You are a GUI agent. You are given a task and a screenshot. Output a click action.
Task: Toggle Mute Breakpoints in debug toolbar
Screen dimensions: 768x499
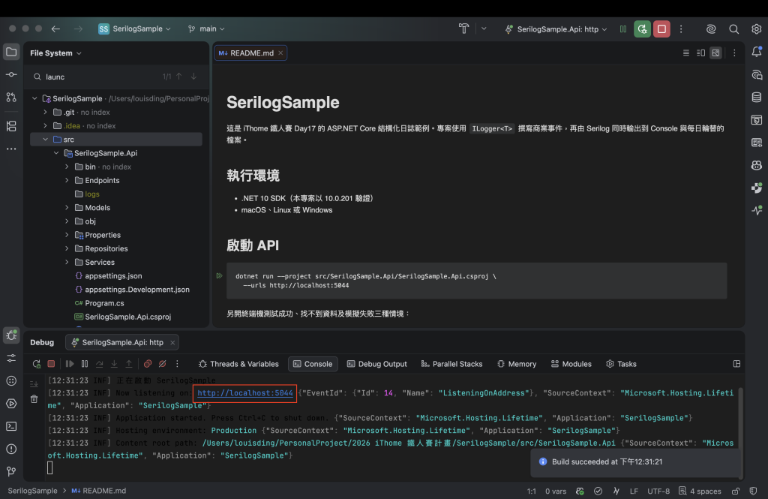click(x=163, y=364)
